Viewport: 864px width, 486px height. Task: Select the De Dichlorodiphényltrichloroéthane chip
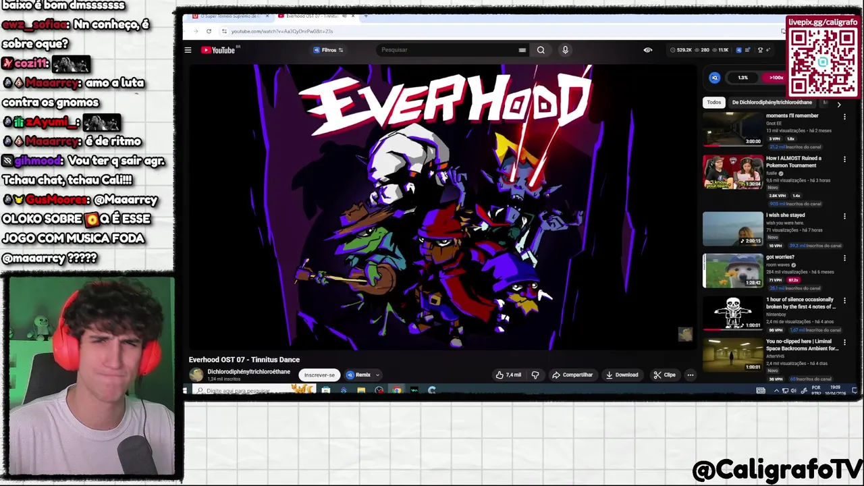772,103
